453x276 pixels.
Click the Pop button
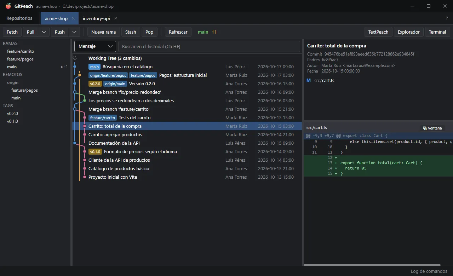[x=149, y=32]
